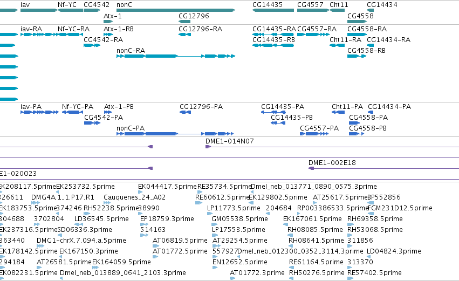This screenshot has height=281, width=459.
Task: Select the RH08641.5prime read
Action: point(316,241)
